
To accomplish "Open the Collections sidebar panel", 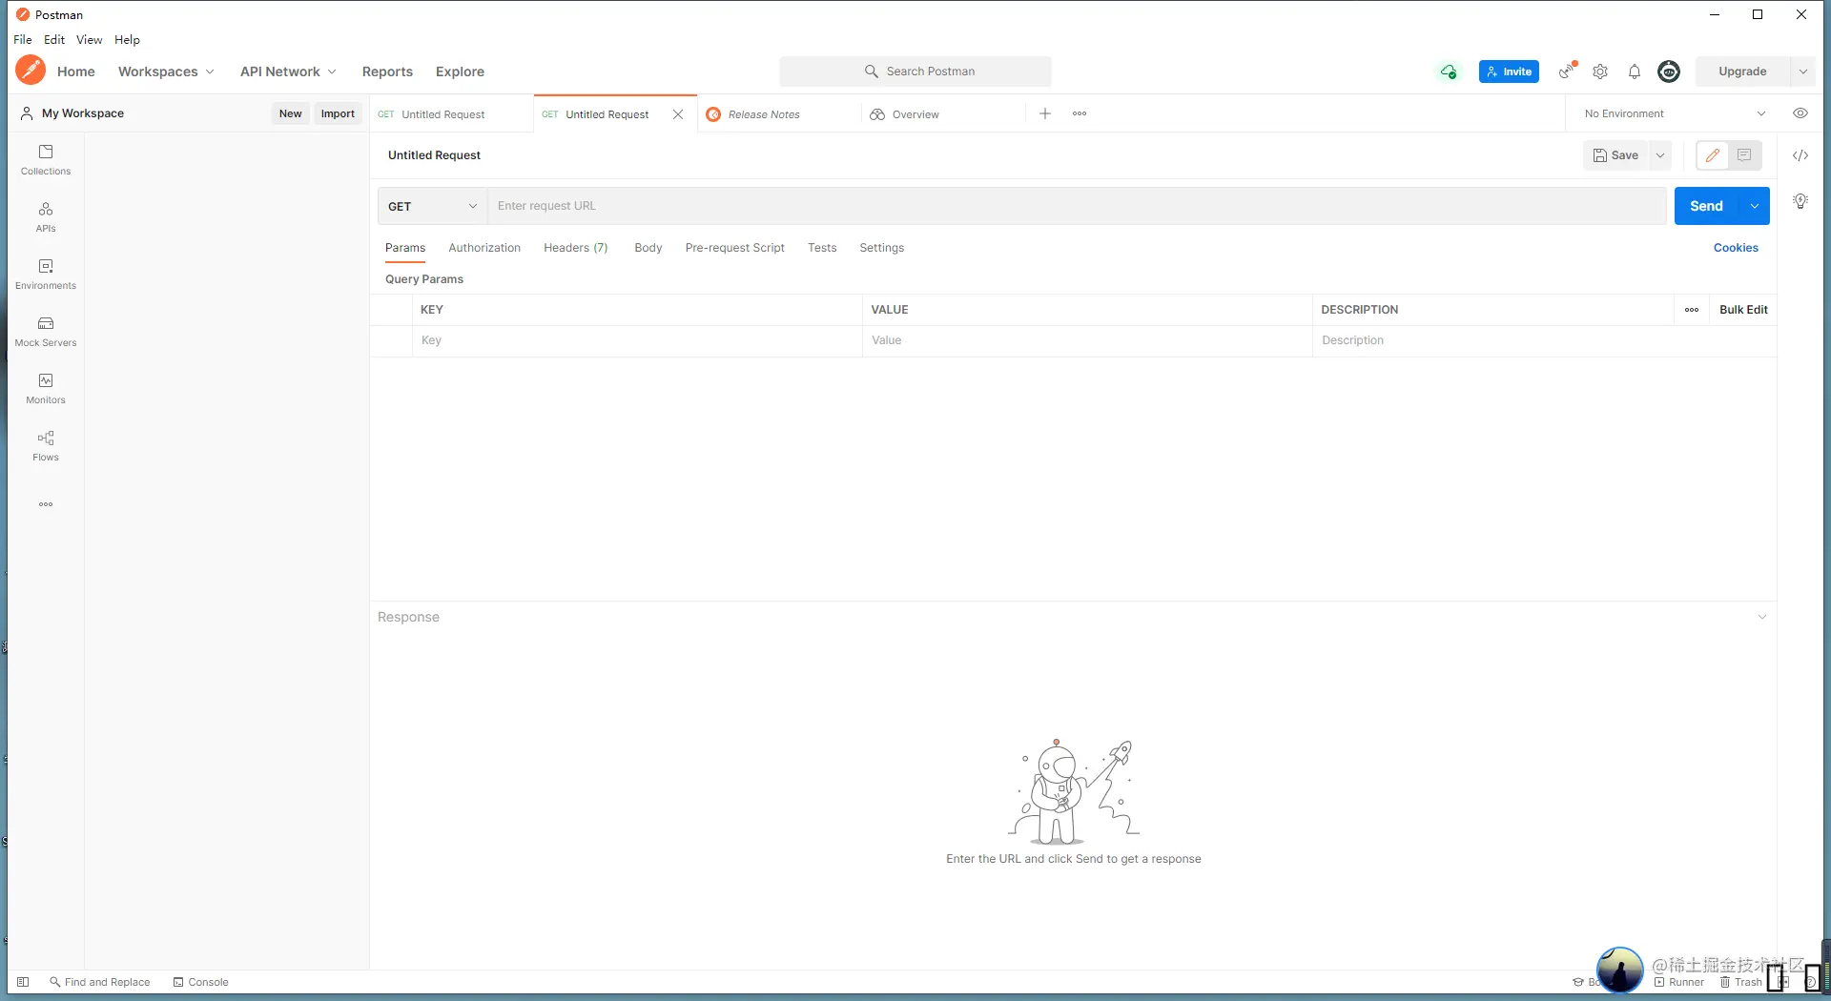I will (46, 160).
